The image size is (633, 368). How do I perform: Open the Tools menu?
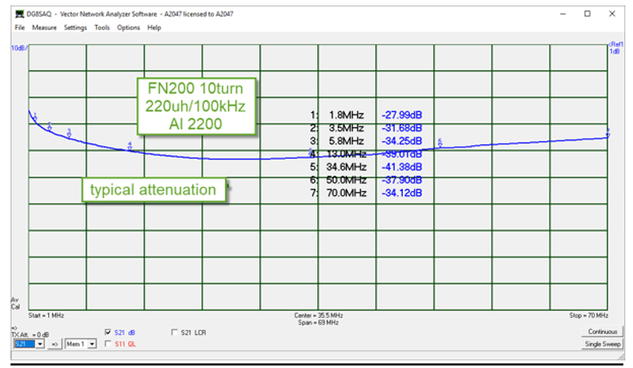(x=102, y=28)
